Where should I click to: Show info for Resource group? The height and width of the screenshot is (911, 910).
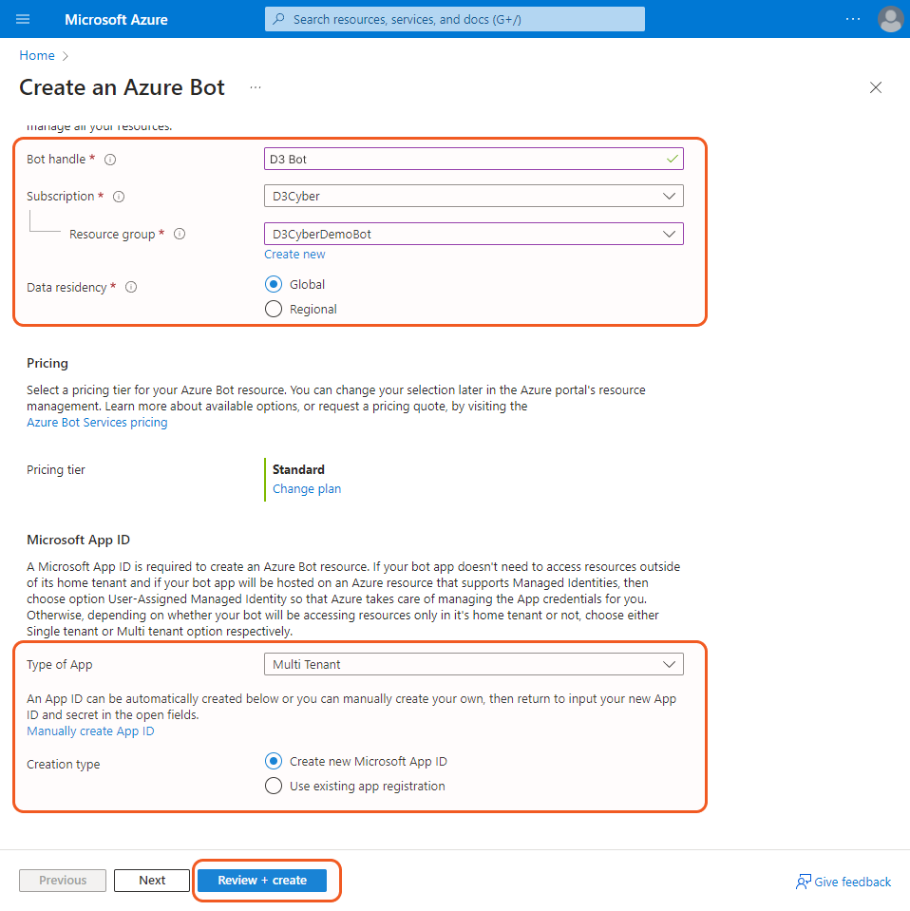(180, 234)
